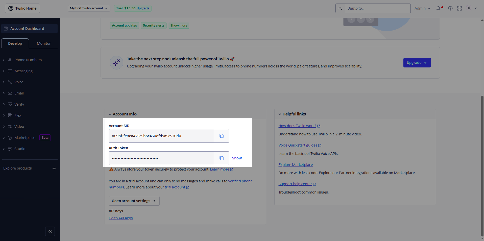Click the Show more tag
The width and height of the screenshot is (484, 241).
coord(179,26)
